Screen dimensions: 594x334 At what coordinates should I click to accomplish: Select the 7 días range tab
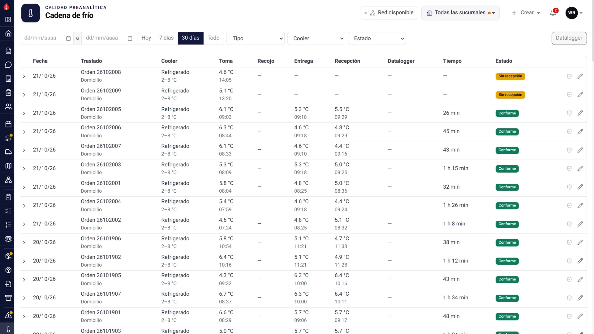click(166, 38)
